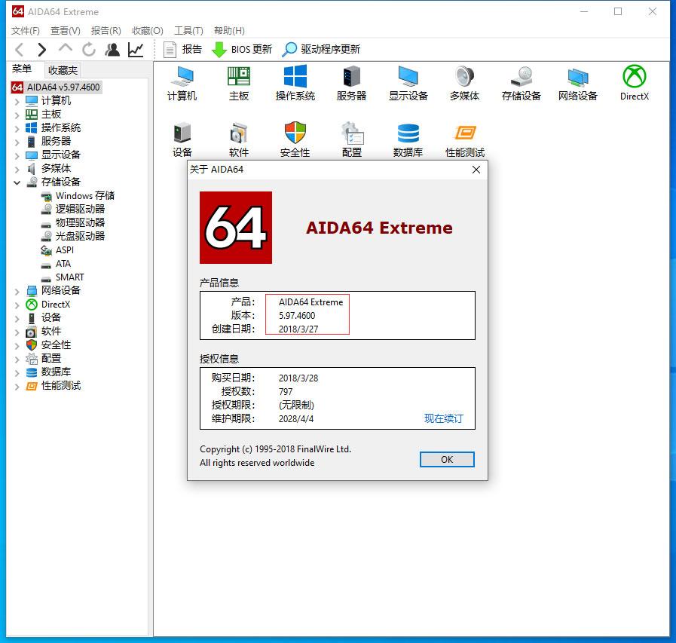Screen dimensions: 676x643
Task: Collapse the 存储设备 tree branch
Action: click(x=17, y=182)
